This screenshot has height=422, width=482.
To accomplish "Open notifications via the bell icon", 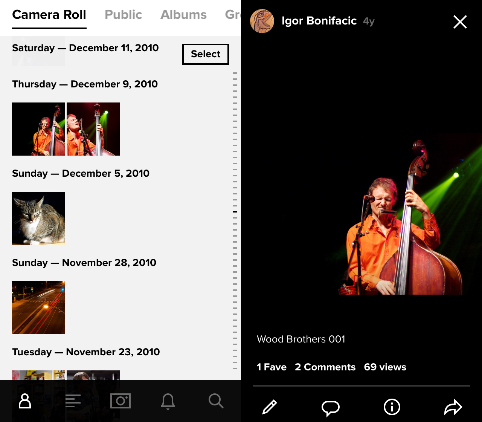I will coord(168,401).
